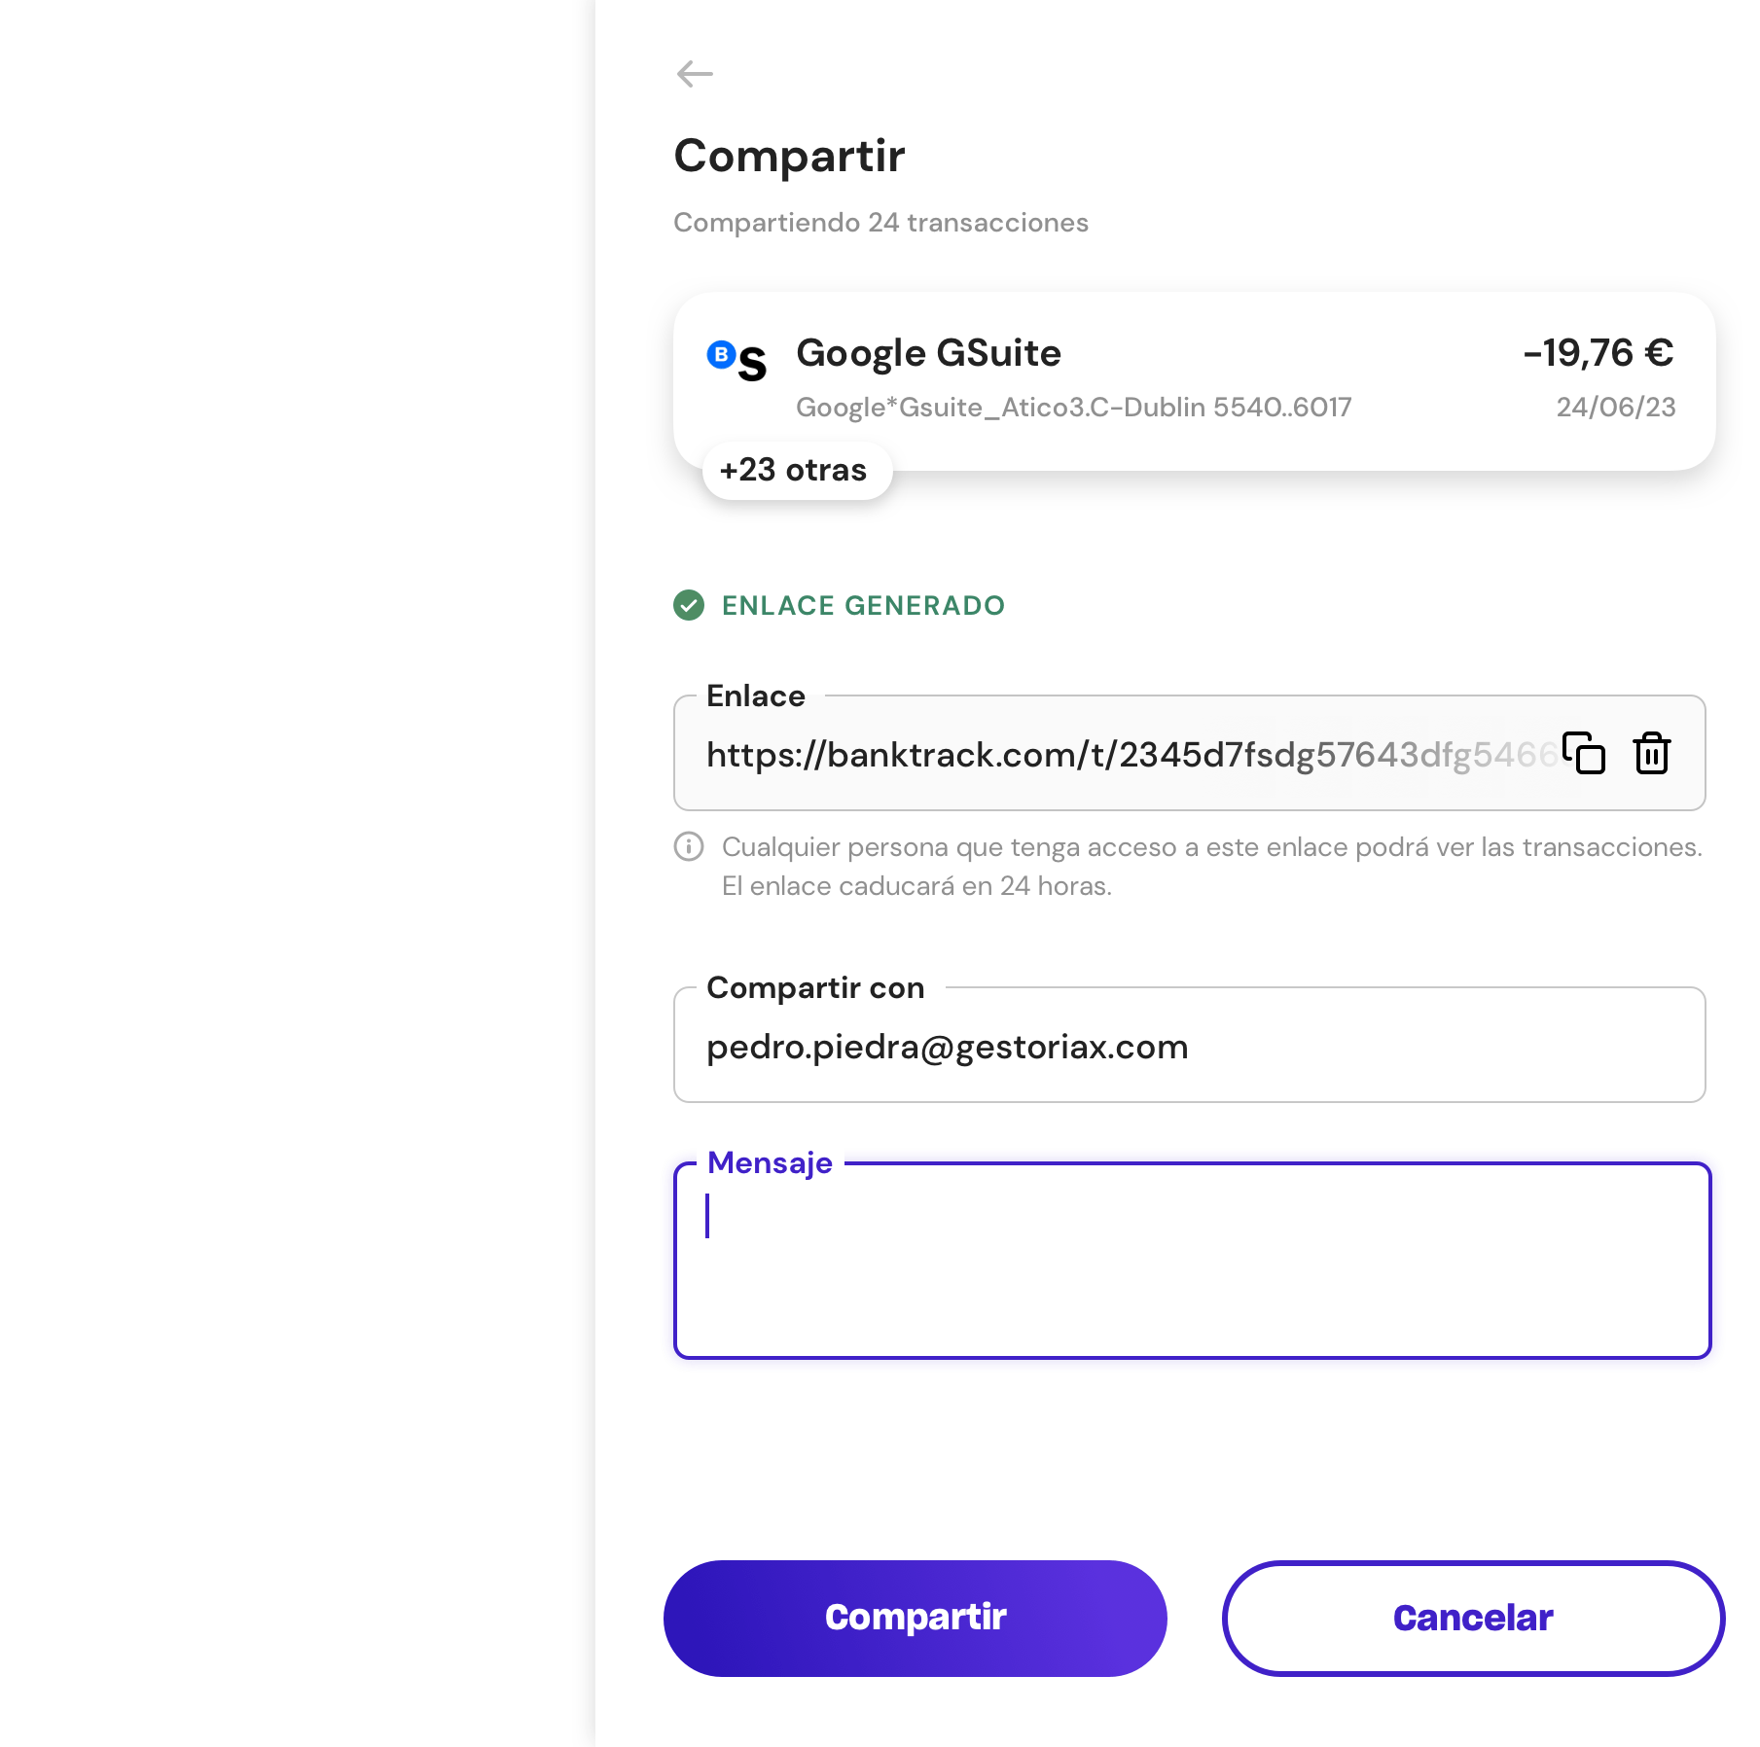This screenshot has width=1760, height=1747.
Task: Click the blue B bank badge icon
Action: pyautogui.click(x=721, y=354)
